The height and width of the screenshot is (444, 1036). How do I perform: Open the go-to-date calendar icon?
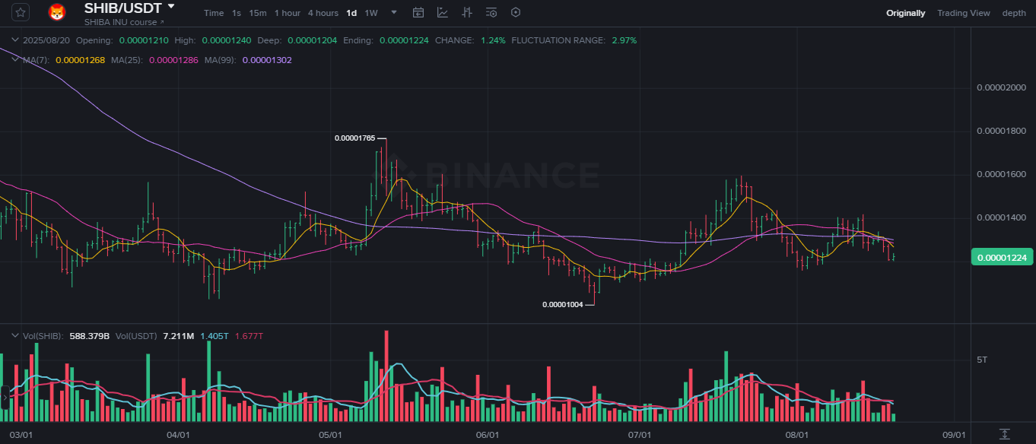pos(418,12)
